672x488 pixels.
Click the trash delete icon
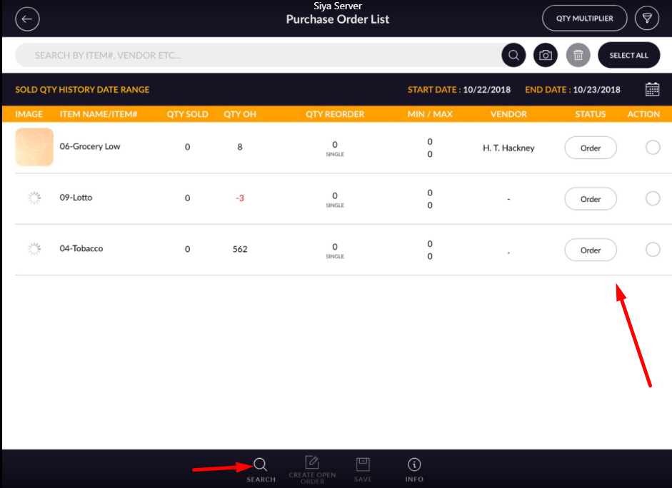578,55
